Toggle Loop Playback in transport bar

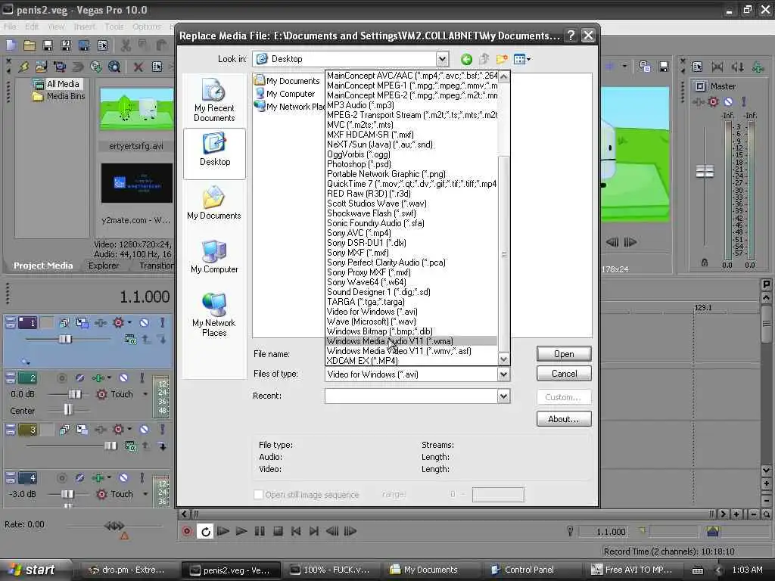205,531
